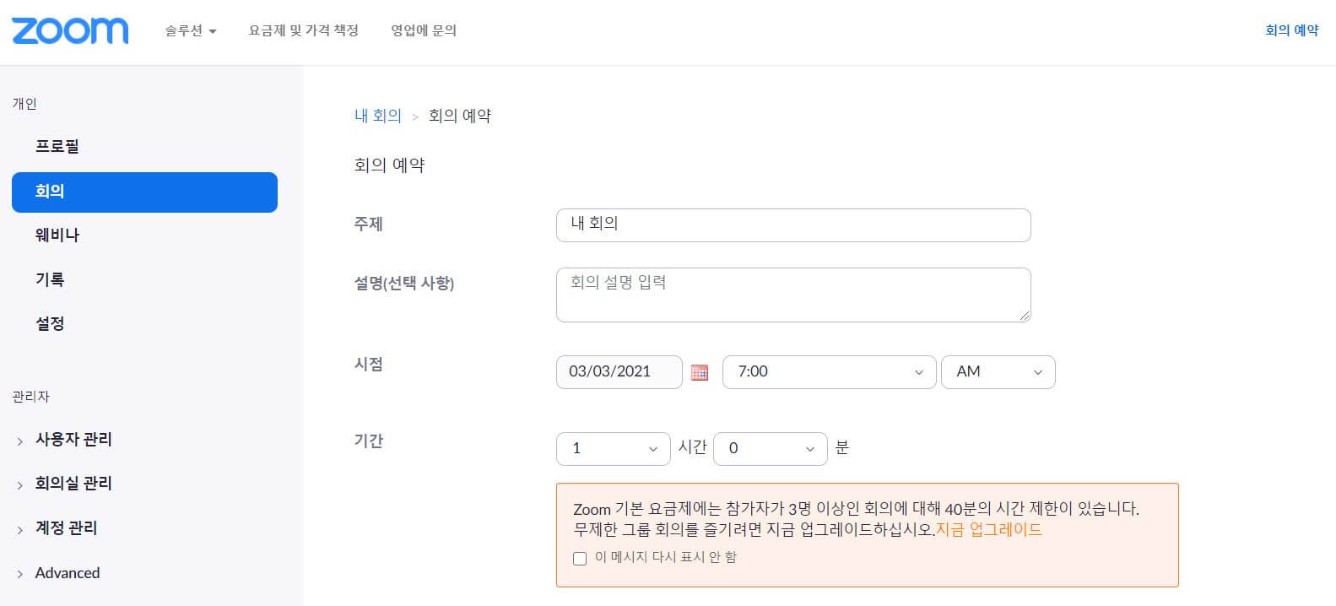This screenshot has width=1336, height=606.
Task: Click the 회의 예약 button at top right
Action: pos(1290,29)
